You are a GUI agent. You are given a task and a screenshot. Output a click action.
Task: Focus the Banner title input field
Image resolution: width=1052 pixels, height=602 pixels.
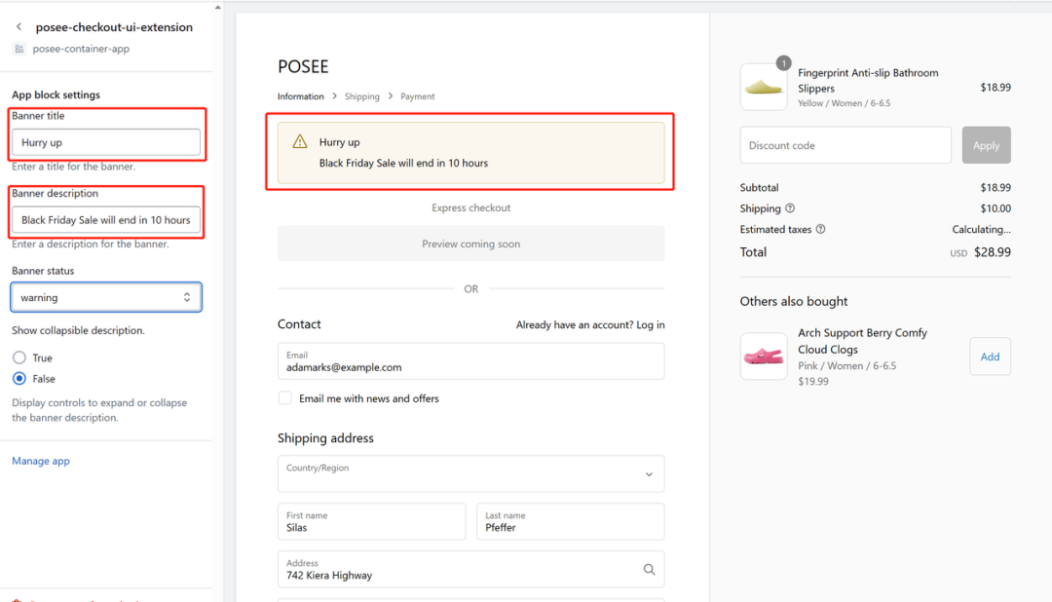106,142
